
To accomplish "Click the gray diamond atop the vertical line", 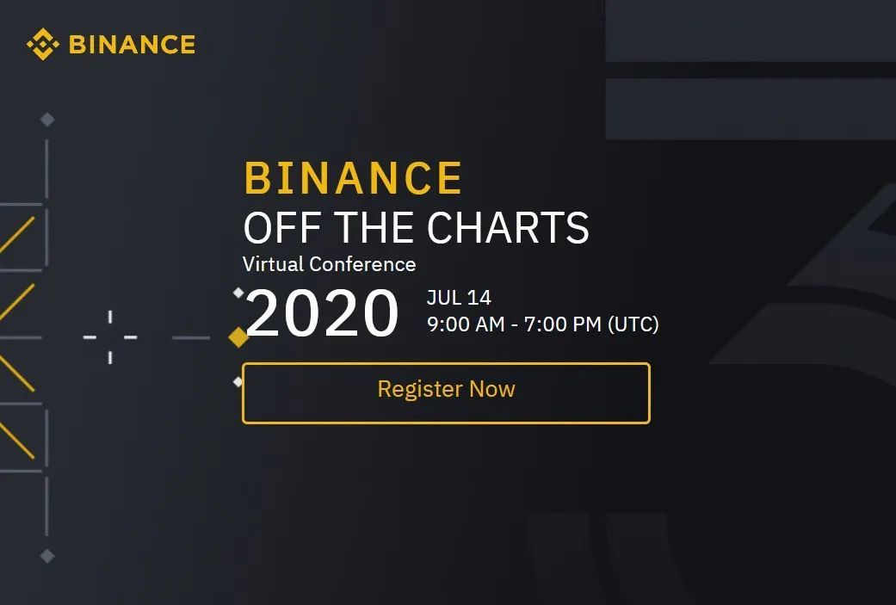I will click(x=47, y=120).
